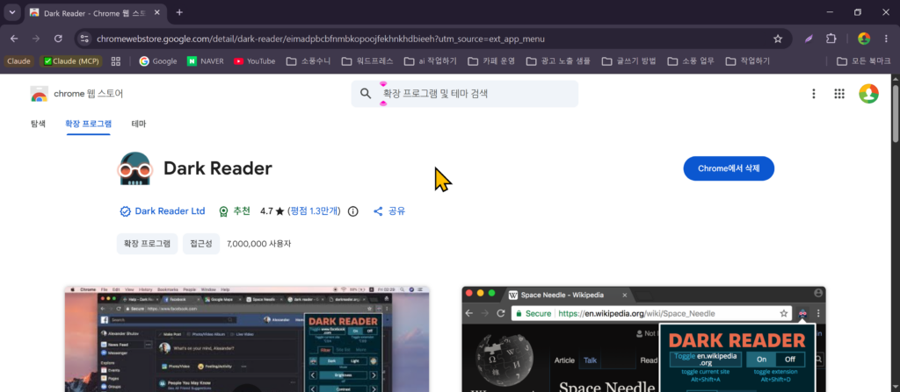The width and height of the screenshot is (900, 392).
Task: Open the web store three-dot menu
Action: (x=813, y=94)
